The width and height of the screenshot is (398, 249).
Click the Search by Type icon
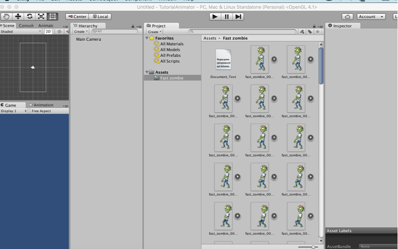point(302,32)
